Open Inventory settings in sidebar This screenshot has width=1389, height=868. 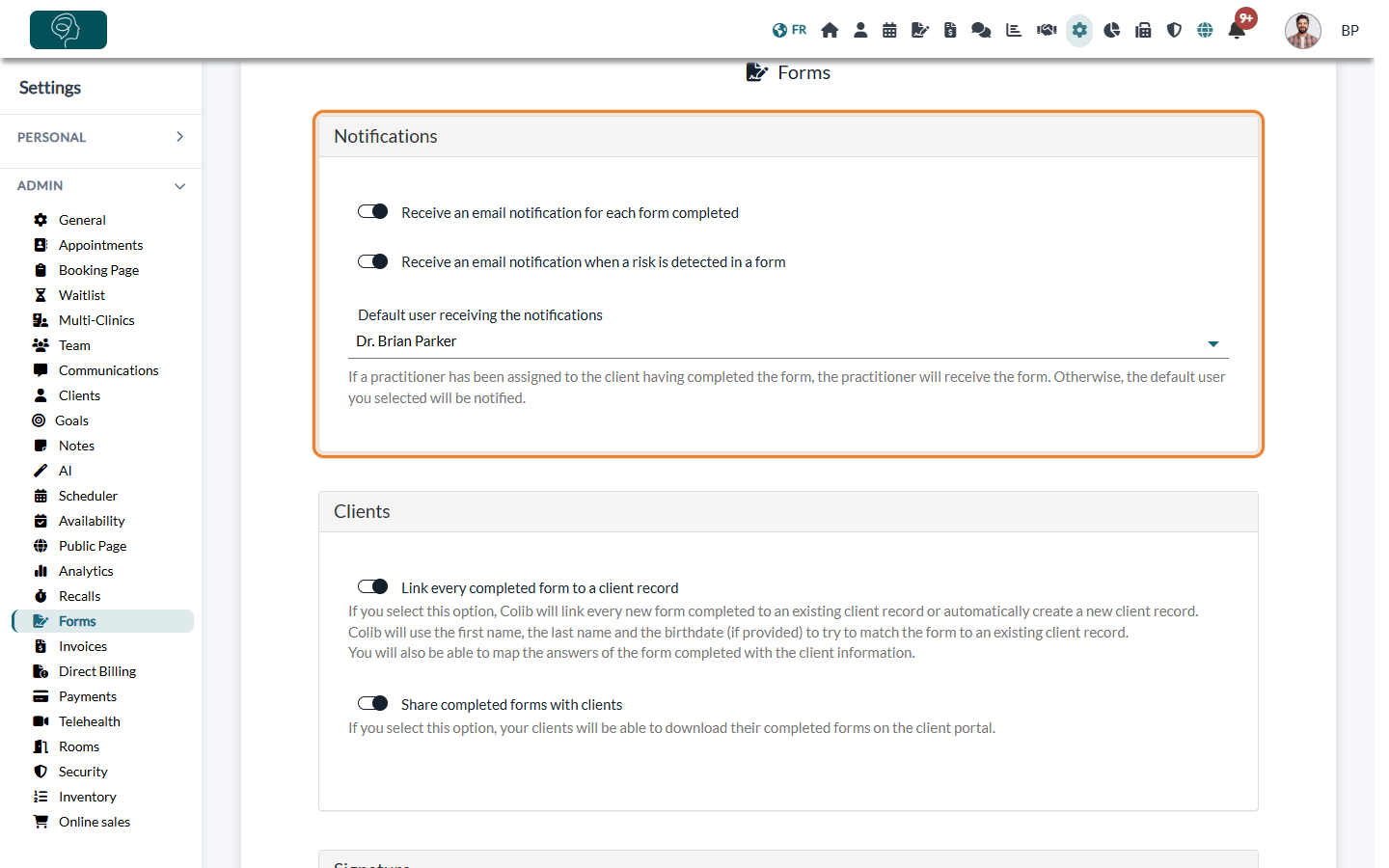point(87,797)
